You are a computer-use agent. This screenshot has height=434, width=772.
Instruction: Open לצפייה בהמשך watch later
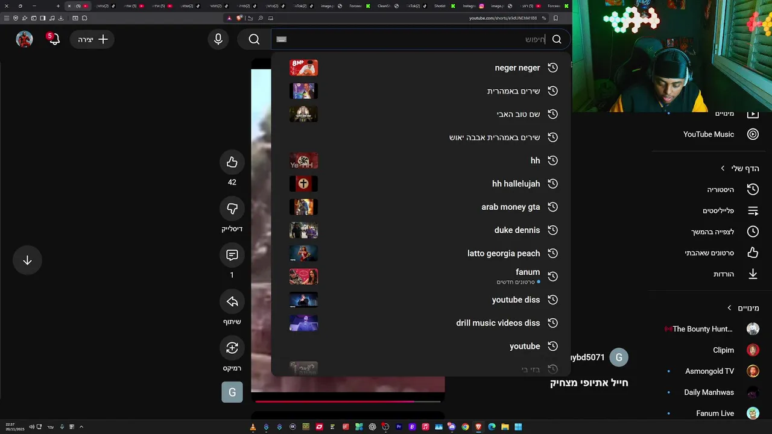click(712, 231)
